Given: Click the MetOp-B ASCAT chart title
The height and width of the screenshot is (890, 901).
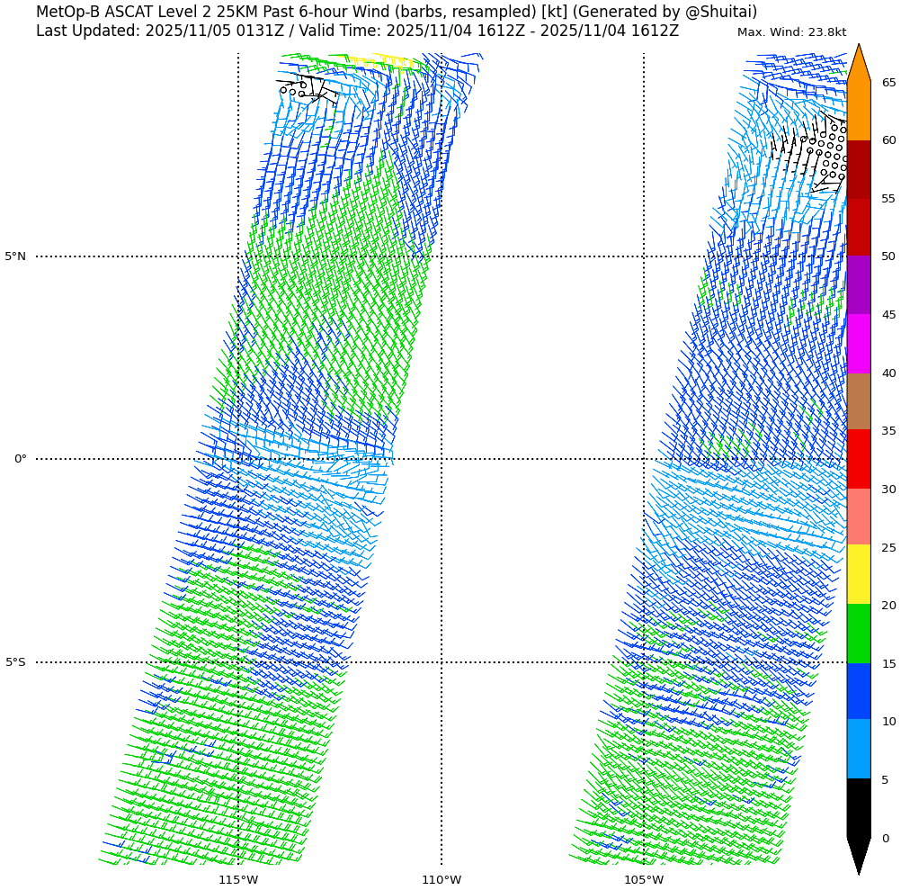Looking at the screenshot, I should pyautogui.click(x=396, y=12).
